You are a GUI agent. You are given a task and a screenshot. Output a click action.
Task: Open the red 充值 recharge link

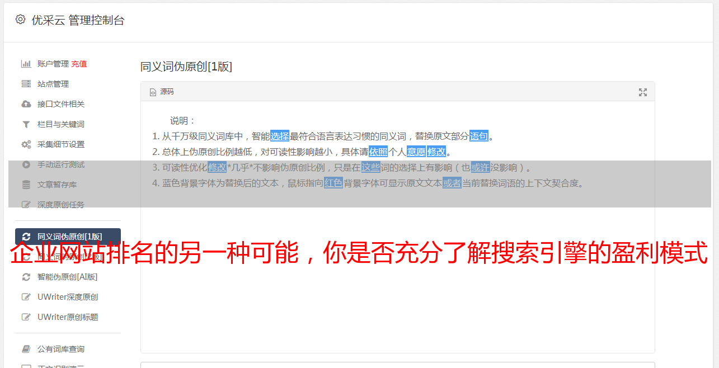coord(79,64)
